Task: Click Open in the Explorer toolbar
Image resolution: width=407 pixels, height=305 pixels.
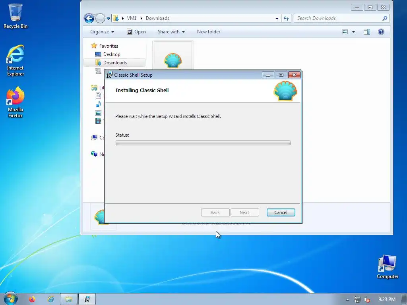Action: coord(136,32)
